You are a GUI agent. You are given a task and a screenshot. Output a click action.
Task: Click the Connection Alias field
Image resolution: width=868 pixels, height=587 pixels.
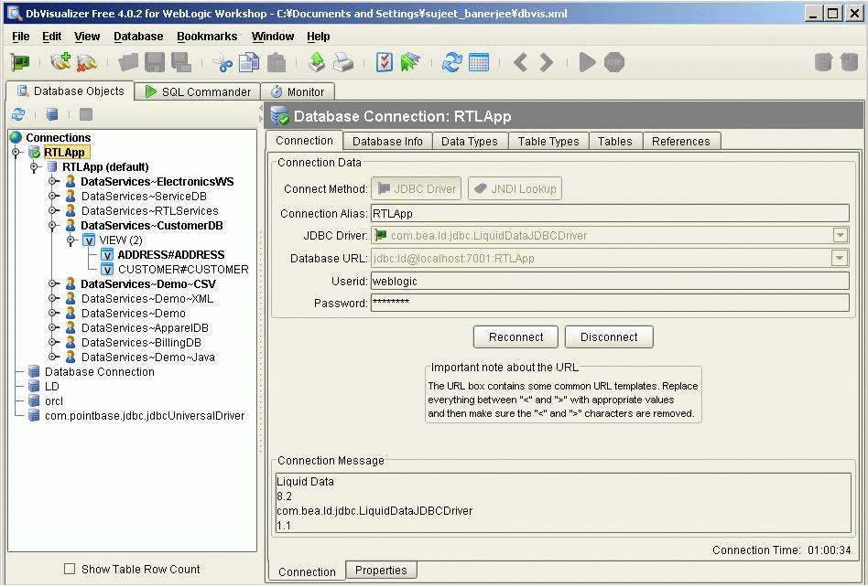coord(610,213)
